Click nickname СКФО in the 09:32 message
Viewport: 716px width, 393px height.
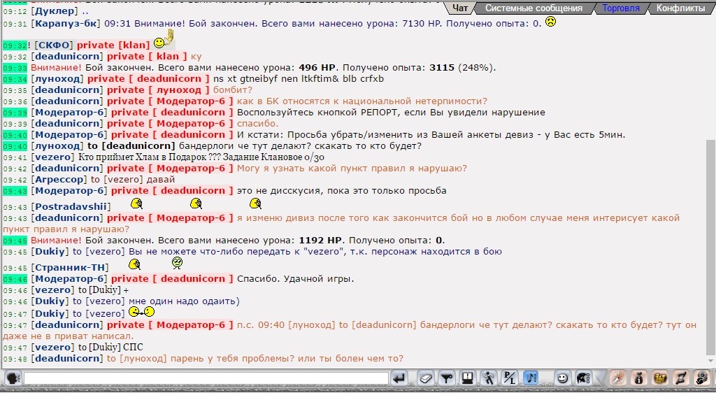click(53, 45)
